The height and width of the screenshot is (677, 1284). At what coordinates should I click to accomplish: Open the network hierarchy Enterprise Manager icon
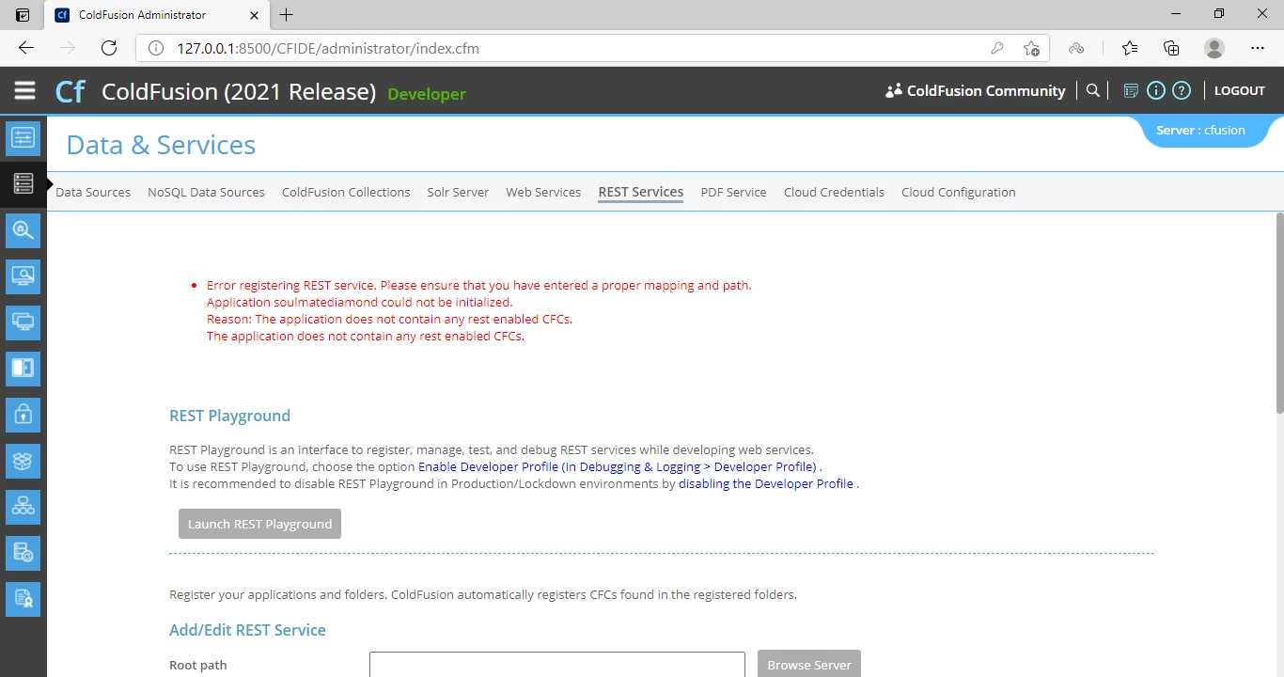click(x=23, y=506)
